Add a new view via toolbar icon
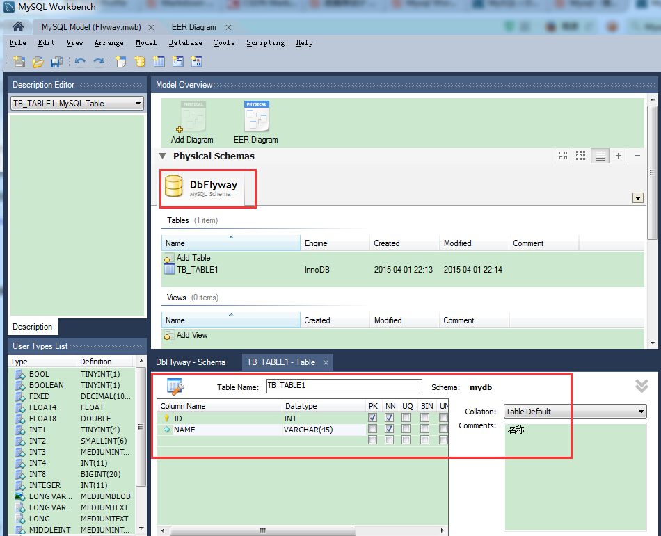 (177, 62)
